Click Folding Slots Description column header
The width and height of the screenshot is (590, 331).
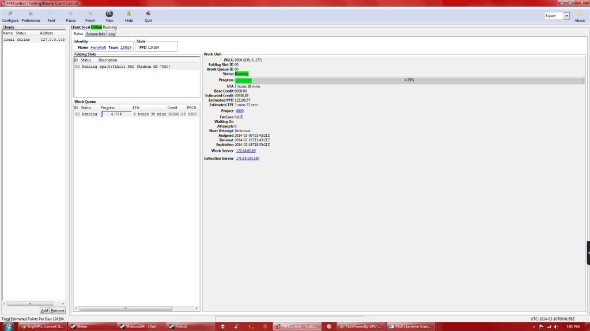pyautogui.click(x=108, y=60)
